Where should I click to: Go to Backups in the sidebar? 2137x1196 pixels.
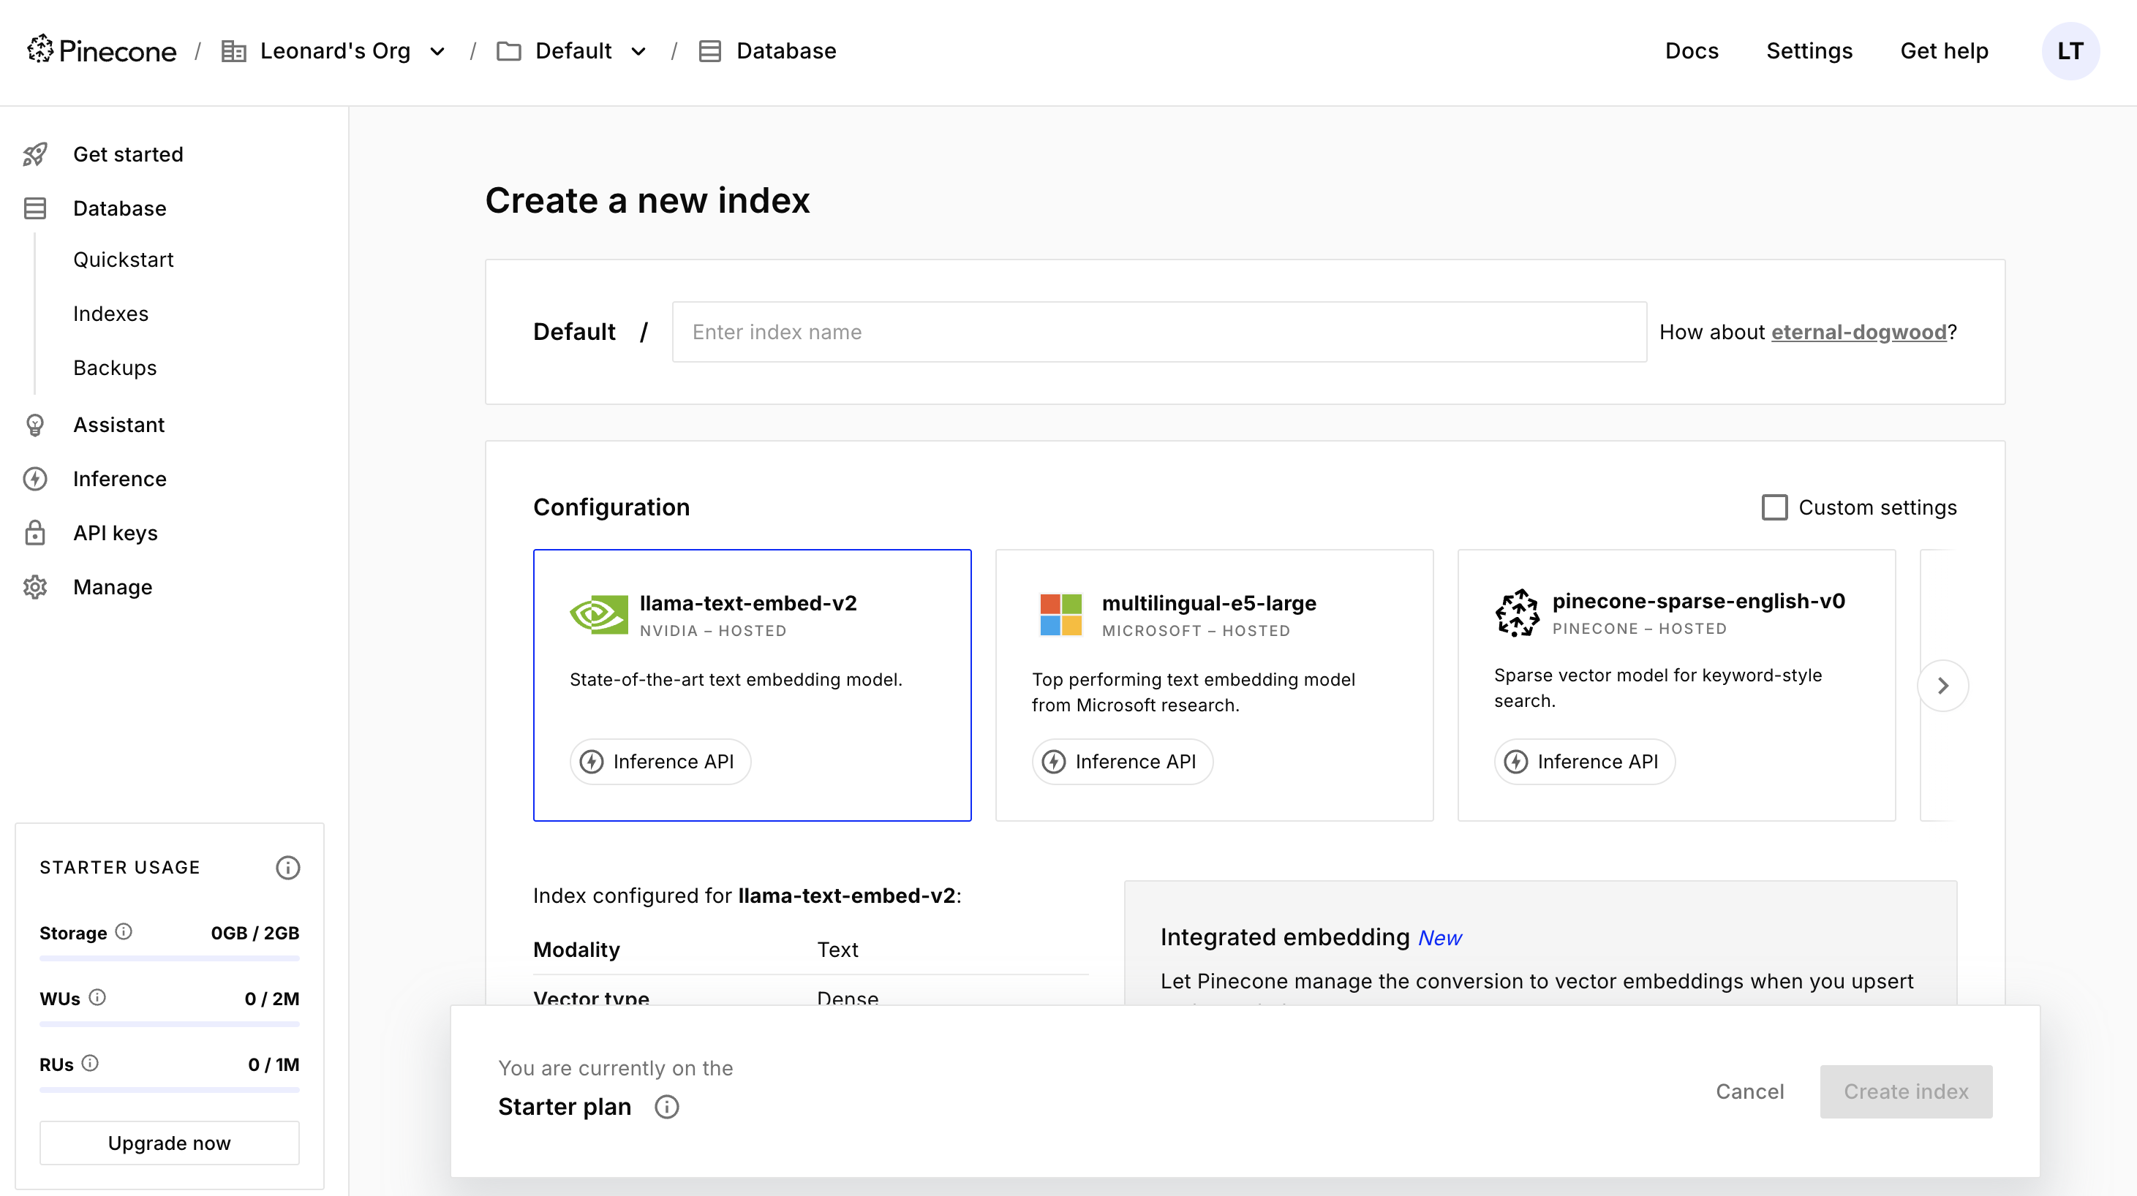pos(115,368)
